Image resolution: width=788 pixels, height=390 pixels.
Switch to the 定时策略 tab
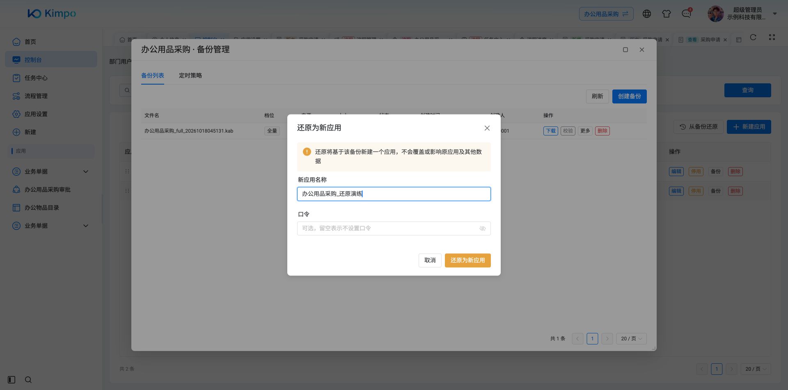(190, 76)
